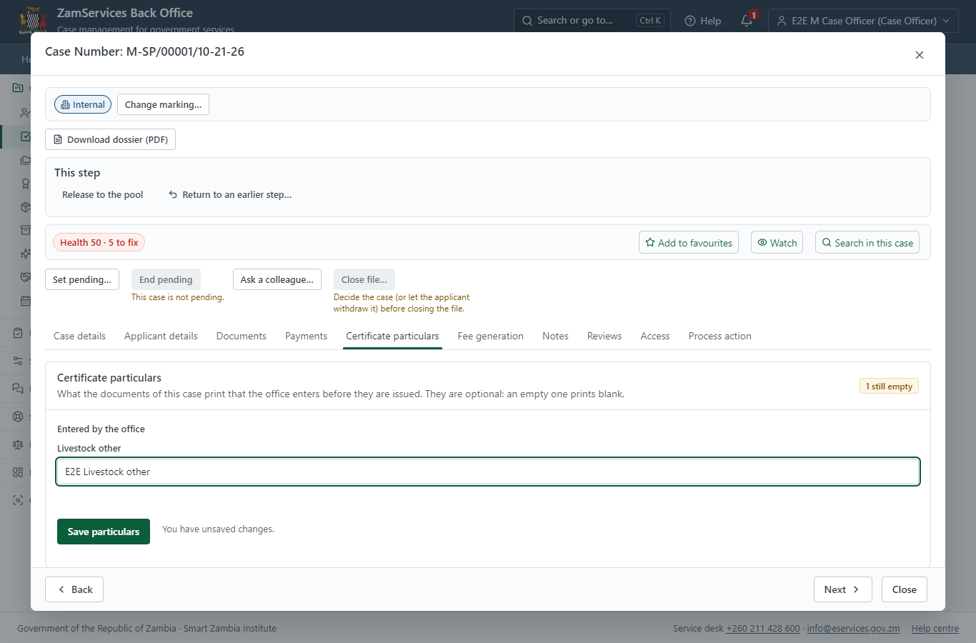Open the Set pending... dialog
The width and height of the screenshot is (976, 643).
[x=82, y=279]
